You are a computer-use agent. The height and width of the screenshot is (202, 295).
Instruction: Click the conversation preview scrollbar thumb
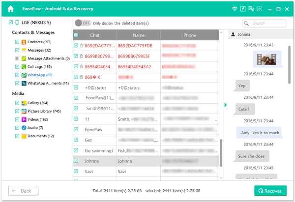point(290,65)
